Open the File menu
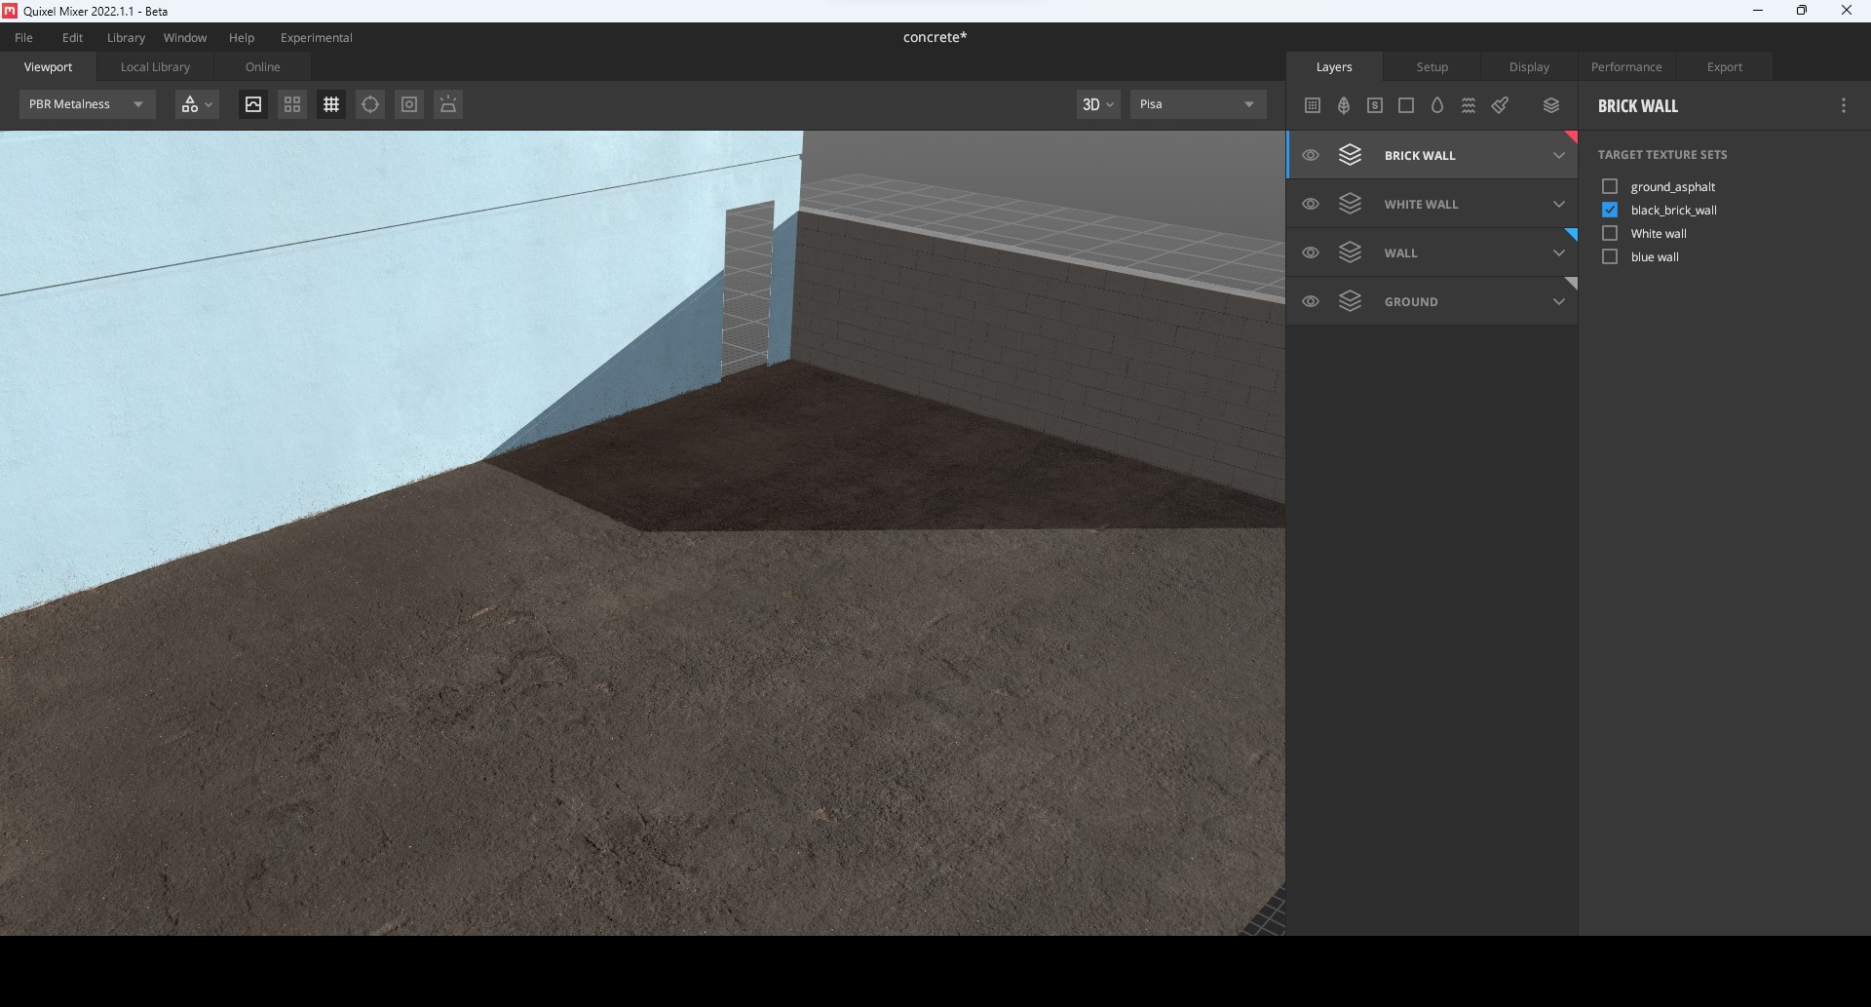The width and height of the screenshot is (1871, 1007). coord(23,37)
